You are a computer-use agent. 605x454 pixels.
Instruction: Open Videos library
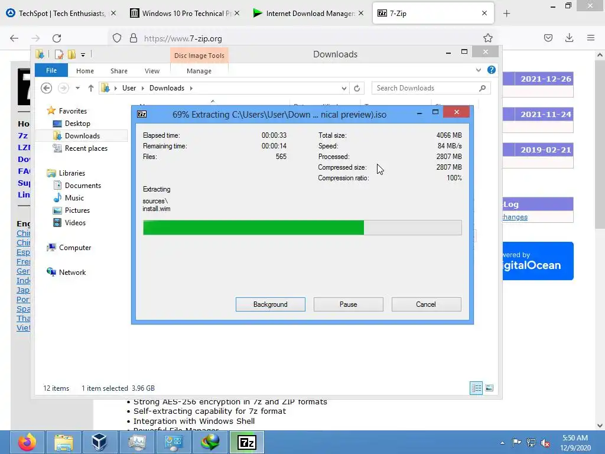[x=75, y=223]
